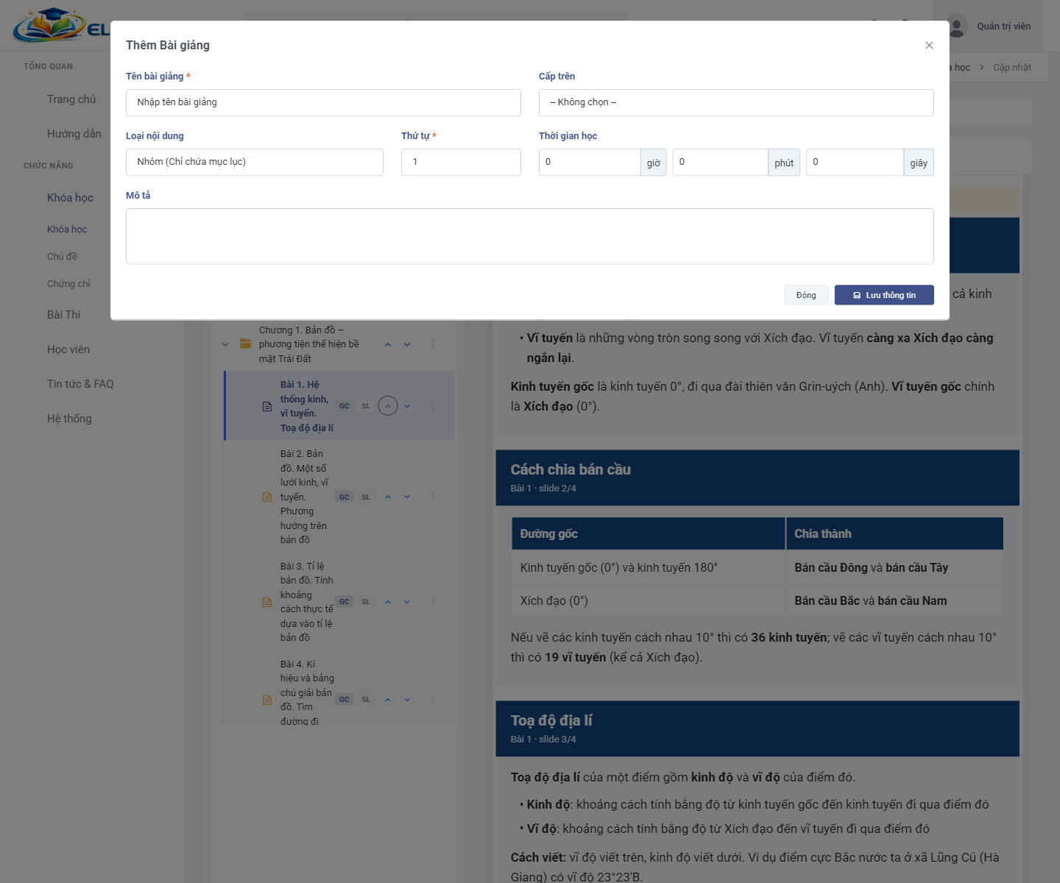Image resolution: width=1060 pixels, height=883 pixels.
Task: Click the SL badge on Bài 2
Action: coord(366,497)
